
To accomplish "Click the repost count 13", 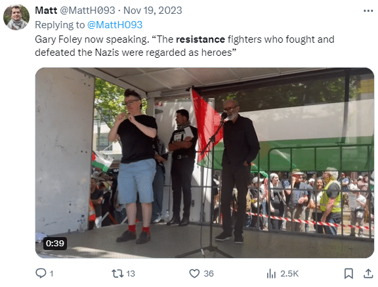I will 131,274.
